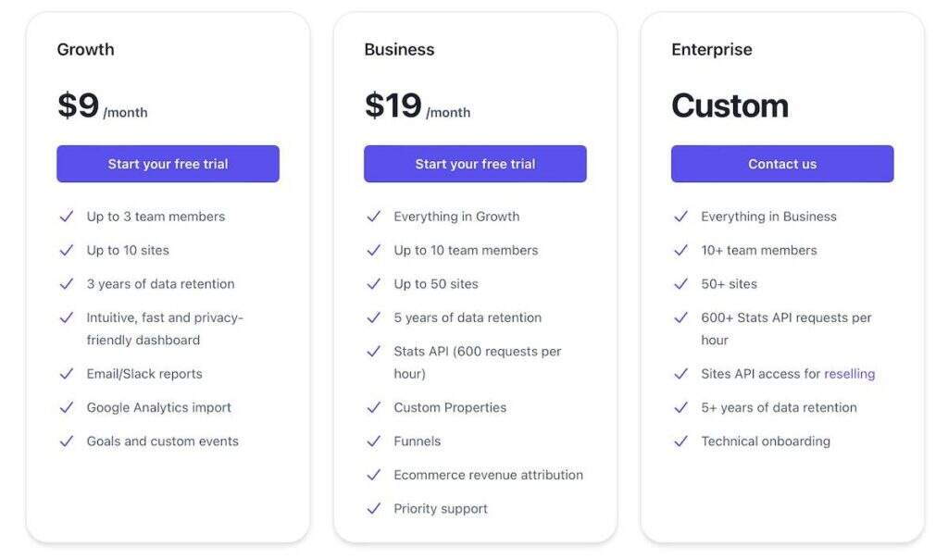The height and width of the screenshot is (559, 948).
Task: Click the checkmark beside Google Analytics import
Action: tap(67, 407)
